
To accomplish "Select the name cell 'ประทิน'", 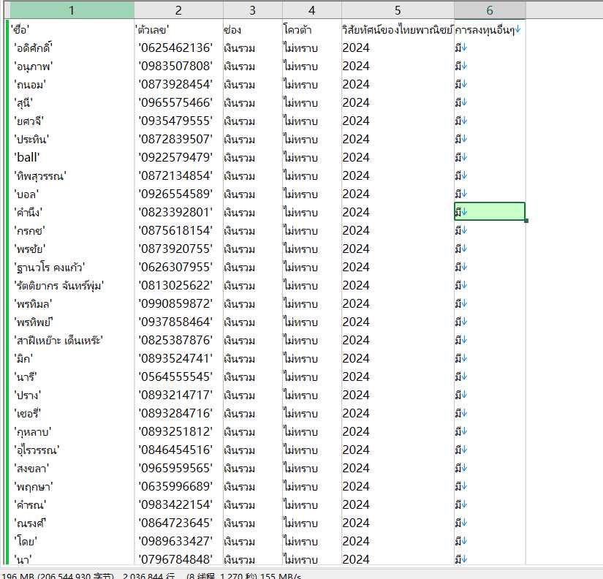I will click(72, 140).
